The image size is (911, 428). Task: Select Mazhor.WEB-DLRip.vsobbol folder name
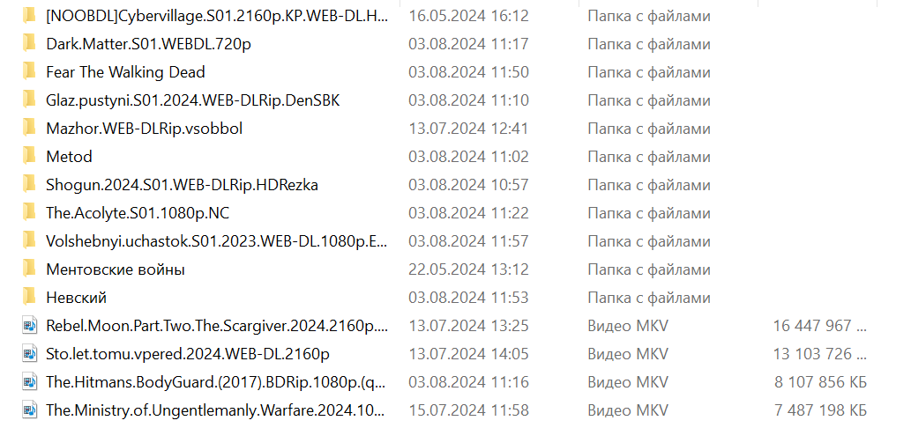coord(144,129)
